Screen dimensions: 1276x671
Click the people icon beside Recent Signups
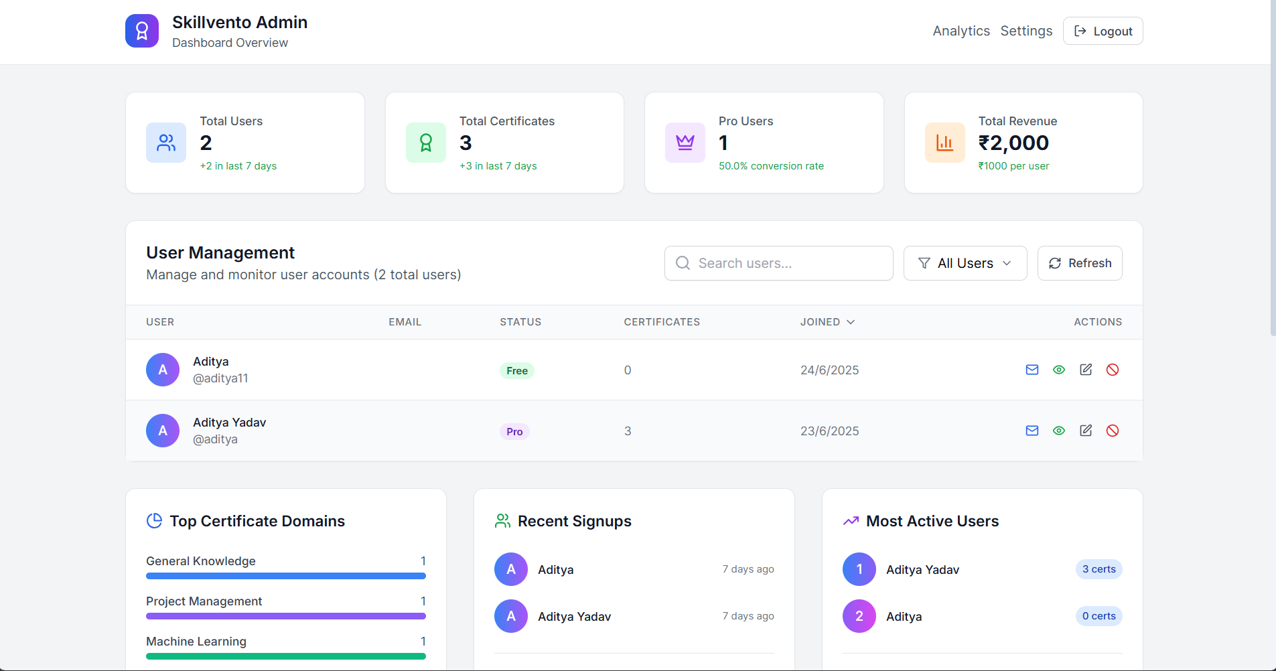[502, 521]
